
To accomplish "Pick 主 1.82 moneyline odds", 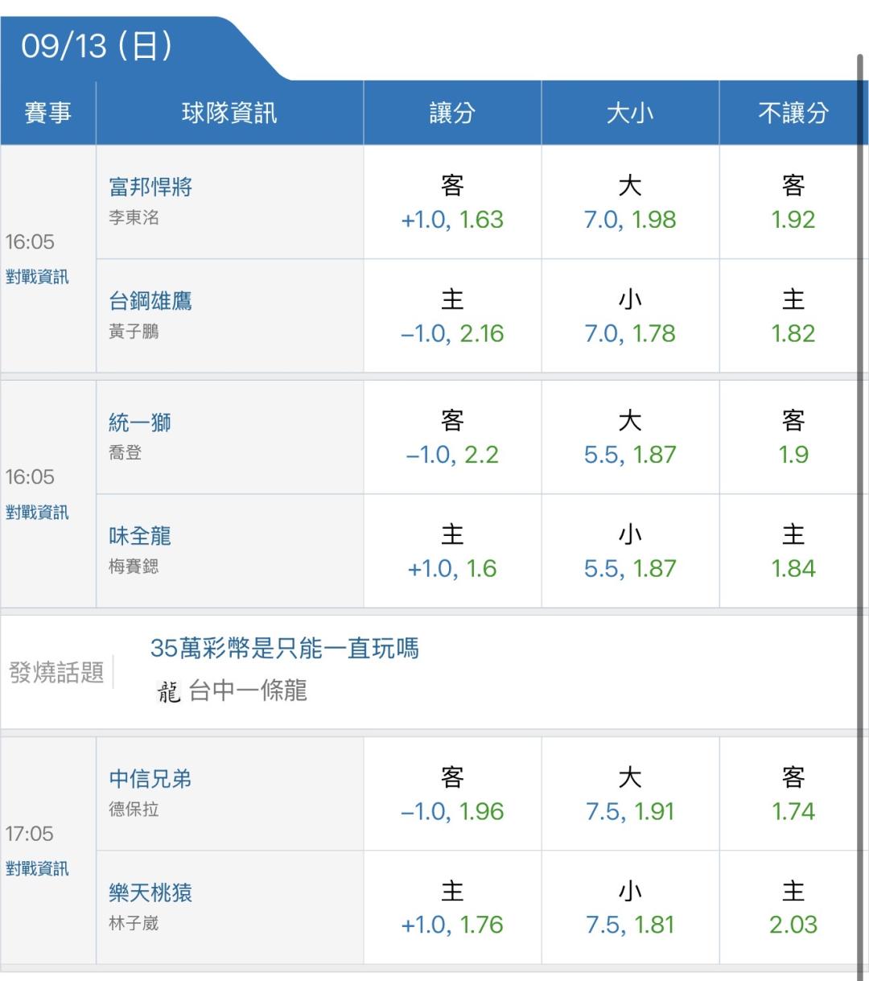I will tap(793, 315).
